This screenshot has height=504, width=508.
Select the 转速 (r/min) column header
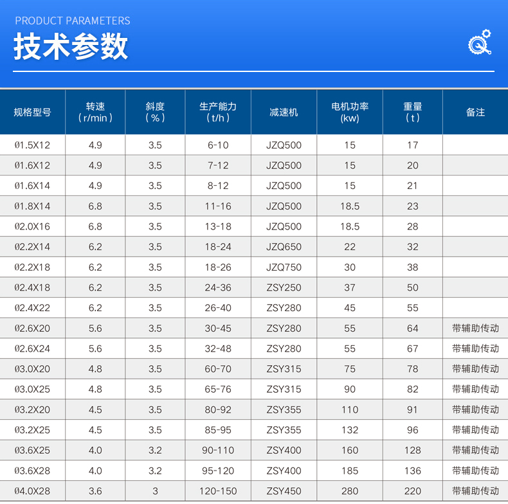pyautogui.click(x=95, y=112)
